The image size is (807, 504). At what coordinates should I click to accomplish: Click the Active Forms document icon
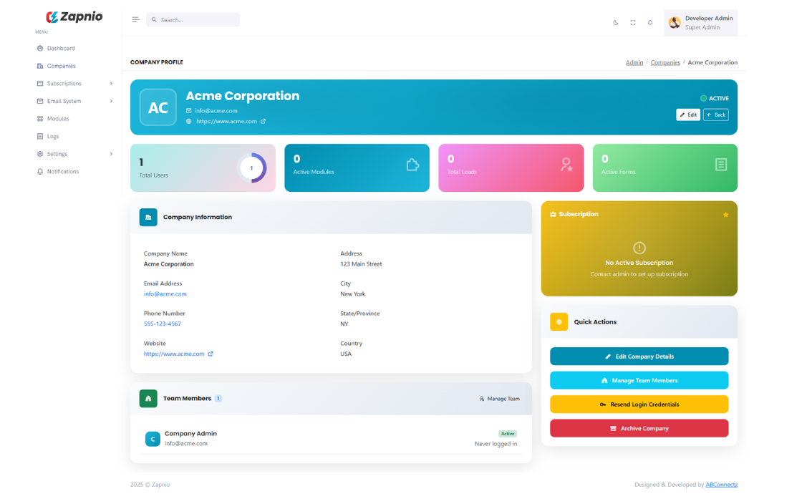click(x=720, y=165)
